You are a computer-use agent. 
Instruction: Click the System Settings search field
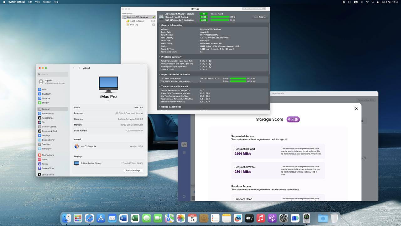(x=52, y=74)
